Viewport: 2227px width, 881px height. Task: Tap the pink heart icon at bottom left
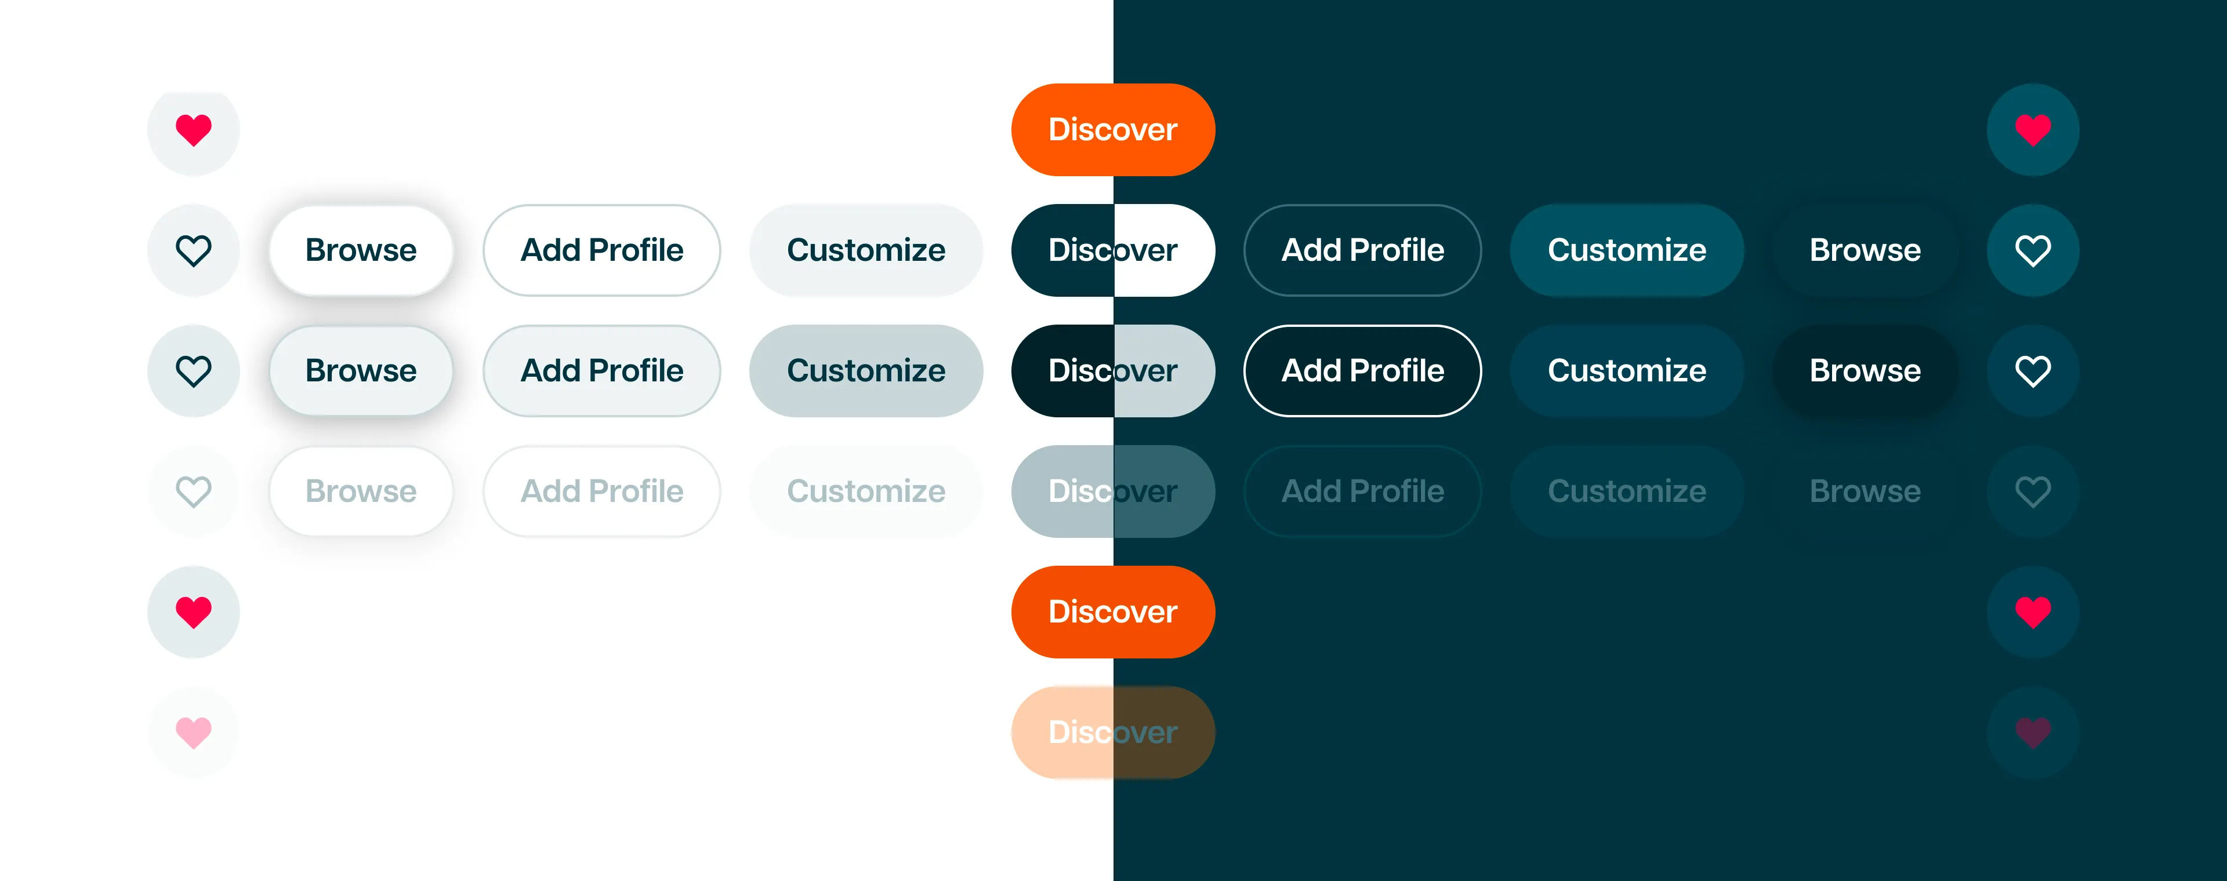click(x=193, y=731)
